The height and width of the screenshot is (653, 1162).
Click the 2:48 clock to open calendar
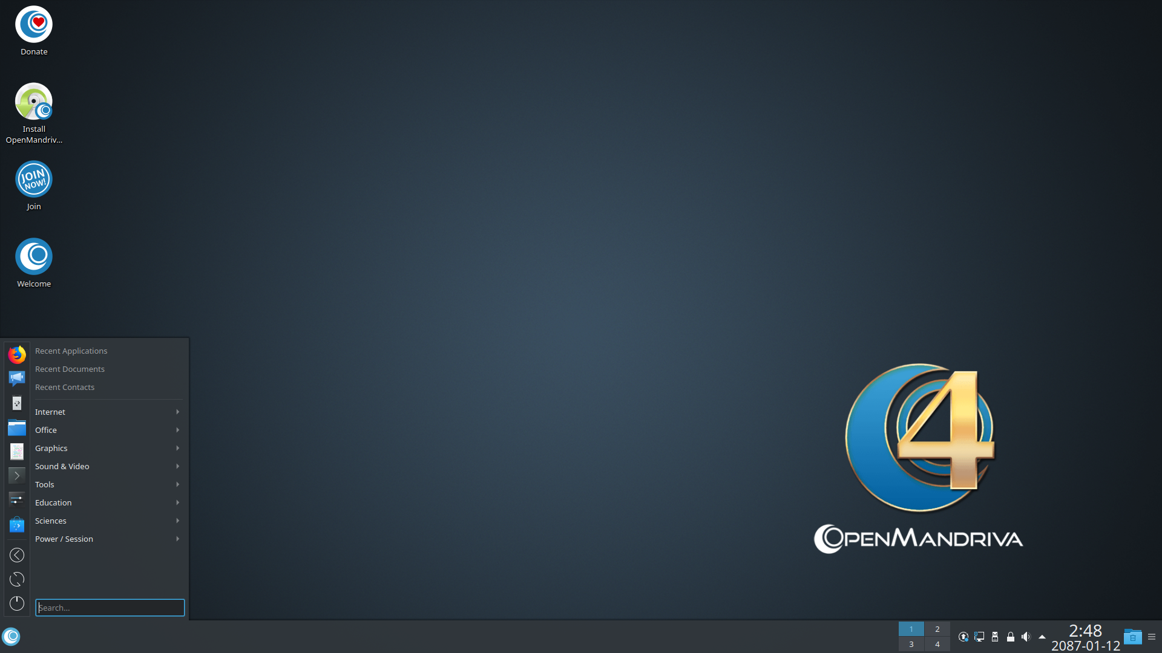pyautogui.click(x=1085, y=631)
